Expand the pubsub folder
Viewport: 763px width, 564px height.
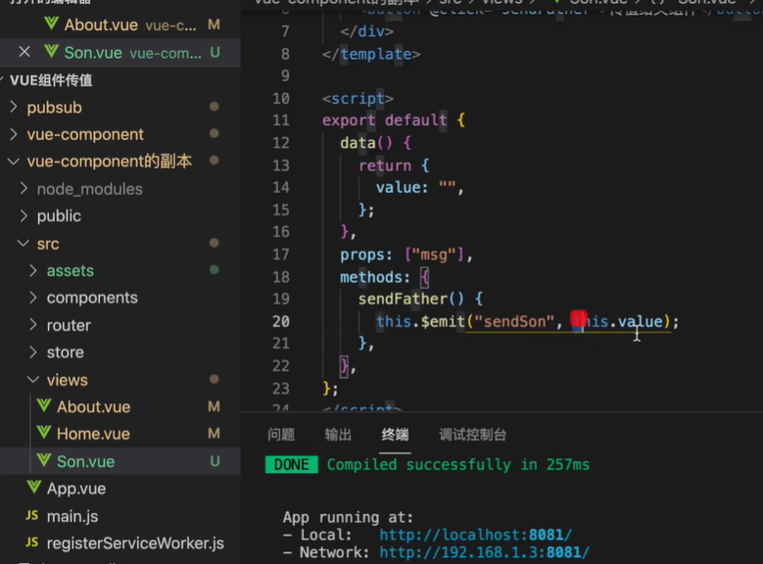click(14, 107)
